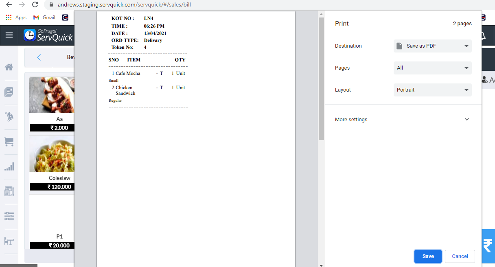
Task: Open the table management icon in sidebar
Action: click(x=9, y=241)
